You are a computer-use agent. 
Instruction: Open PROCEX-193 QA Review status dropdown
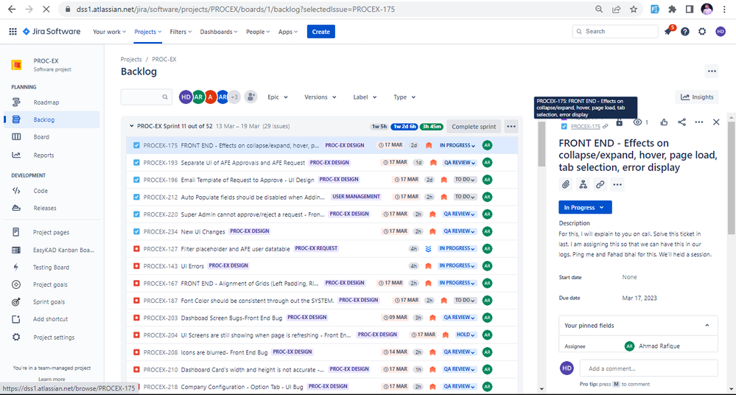(x=460, y=163)
